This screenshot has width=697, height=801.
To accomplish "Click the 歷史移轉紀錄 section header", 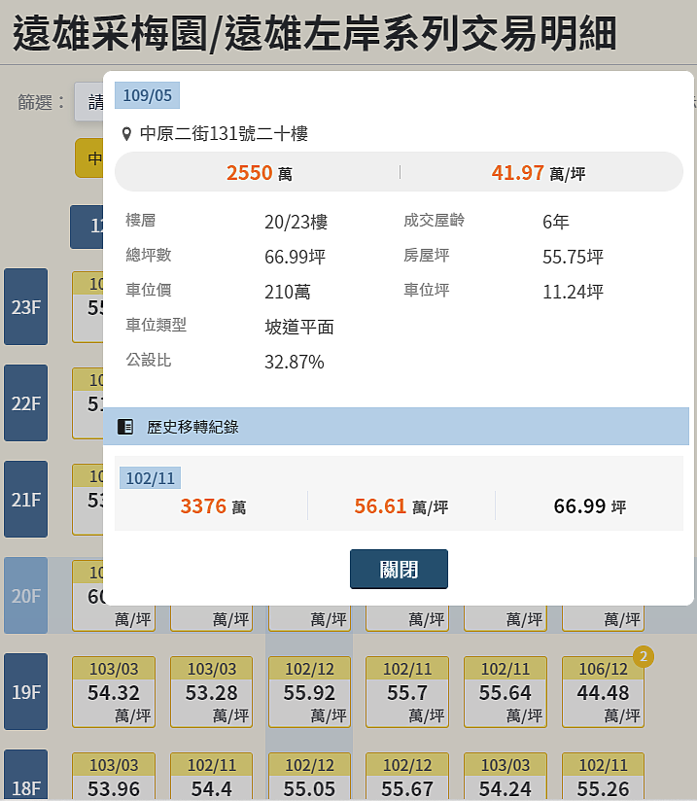I will pyautogui.click(x=396, y=427).
